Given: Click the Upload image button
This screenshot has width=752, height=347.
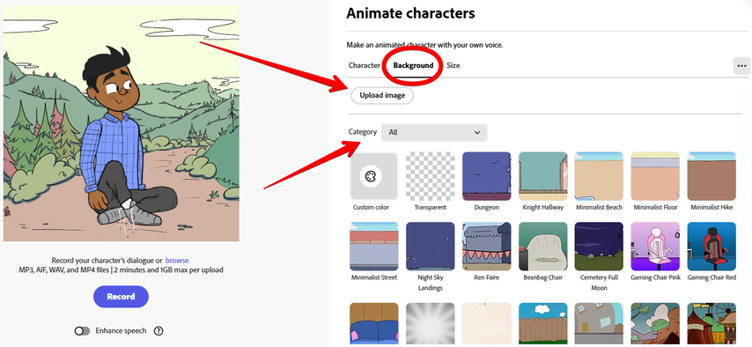Looking at the screenshot, I should coord(382,95).
